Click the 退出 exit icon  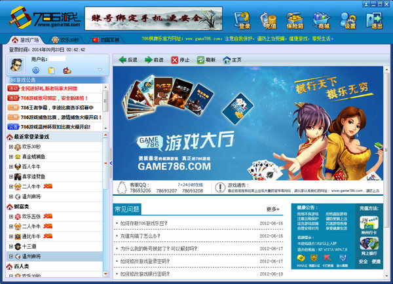(x=375, y=20)
